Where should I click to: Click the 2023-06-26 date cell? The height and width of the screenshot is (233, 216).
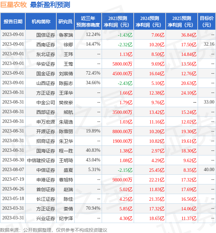[x=13, y=189]
